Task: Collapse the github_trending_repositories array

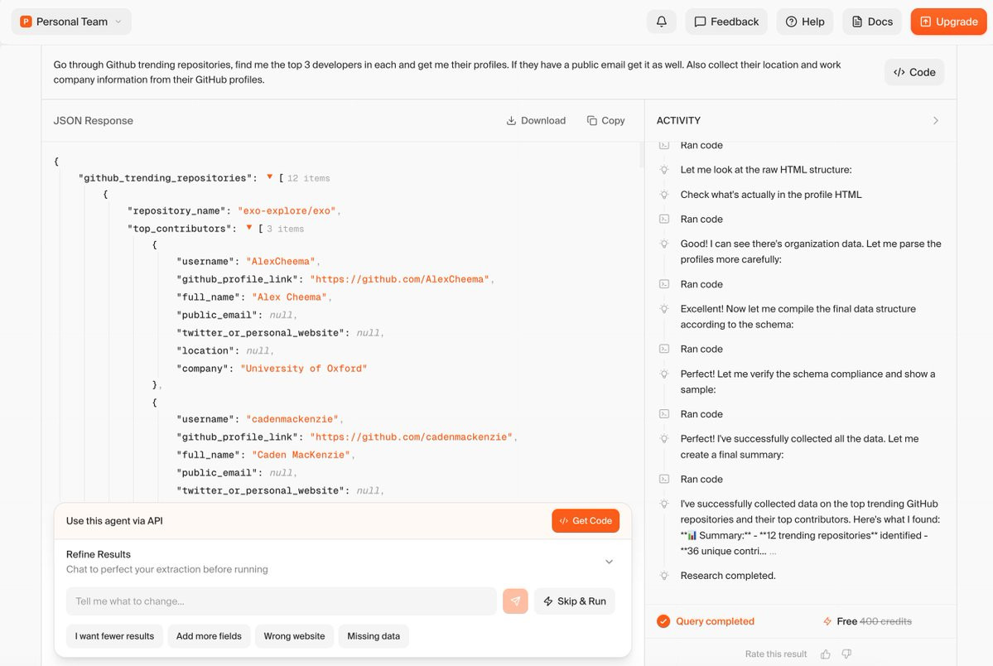Action: click(270, 177)
